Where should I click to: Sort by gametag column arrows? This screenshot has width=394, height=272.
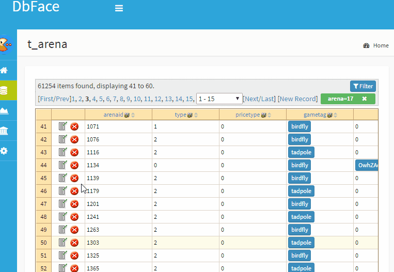[x=336, y=115]
